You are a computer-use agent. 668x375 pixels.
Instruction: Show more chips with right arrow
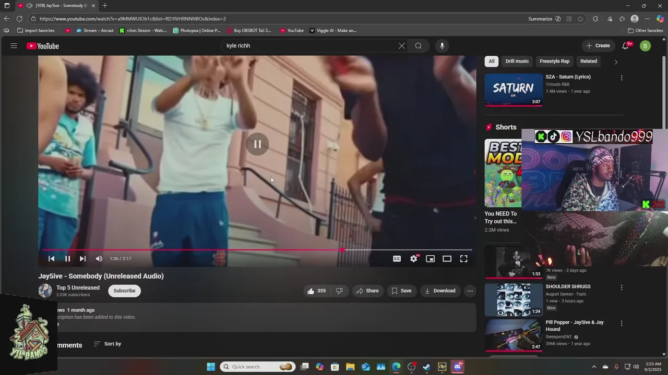(616, 61)
